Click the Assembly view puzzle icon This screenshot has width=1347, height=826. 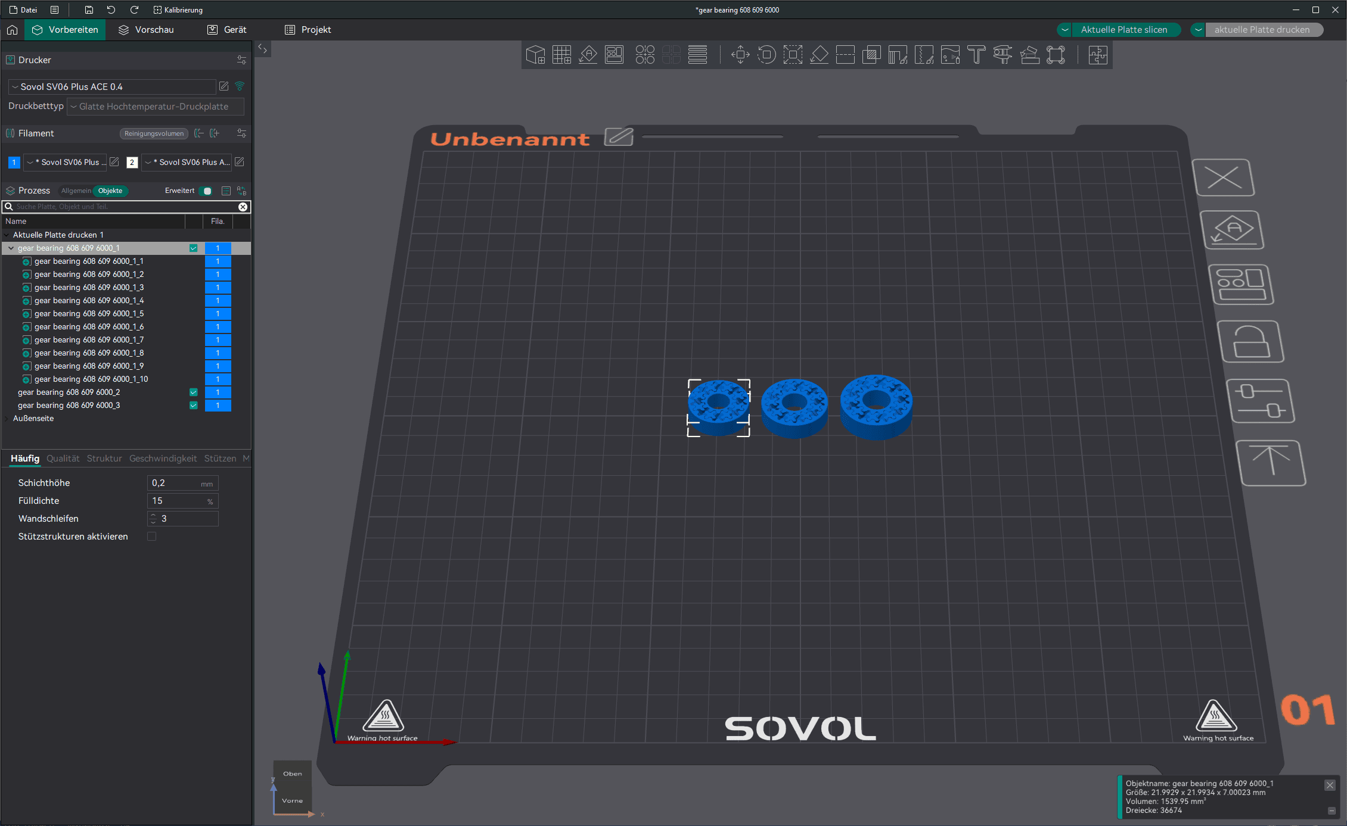coord(1097,55)
